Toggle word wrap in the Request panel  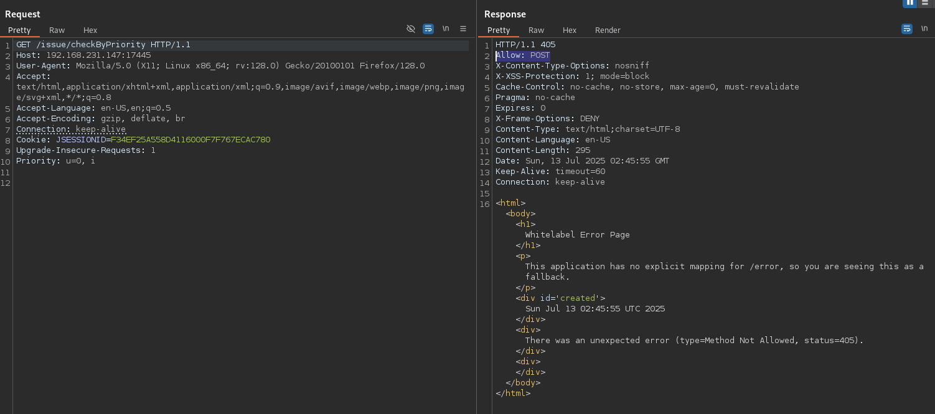pos(428,29)
